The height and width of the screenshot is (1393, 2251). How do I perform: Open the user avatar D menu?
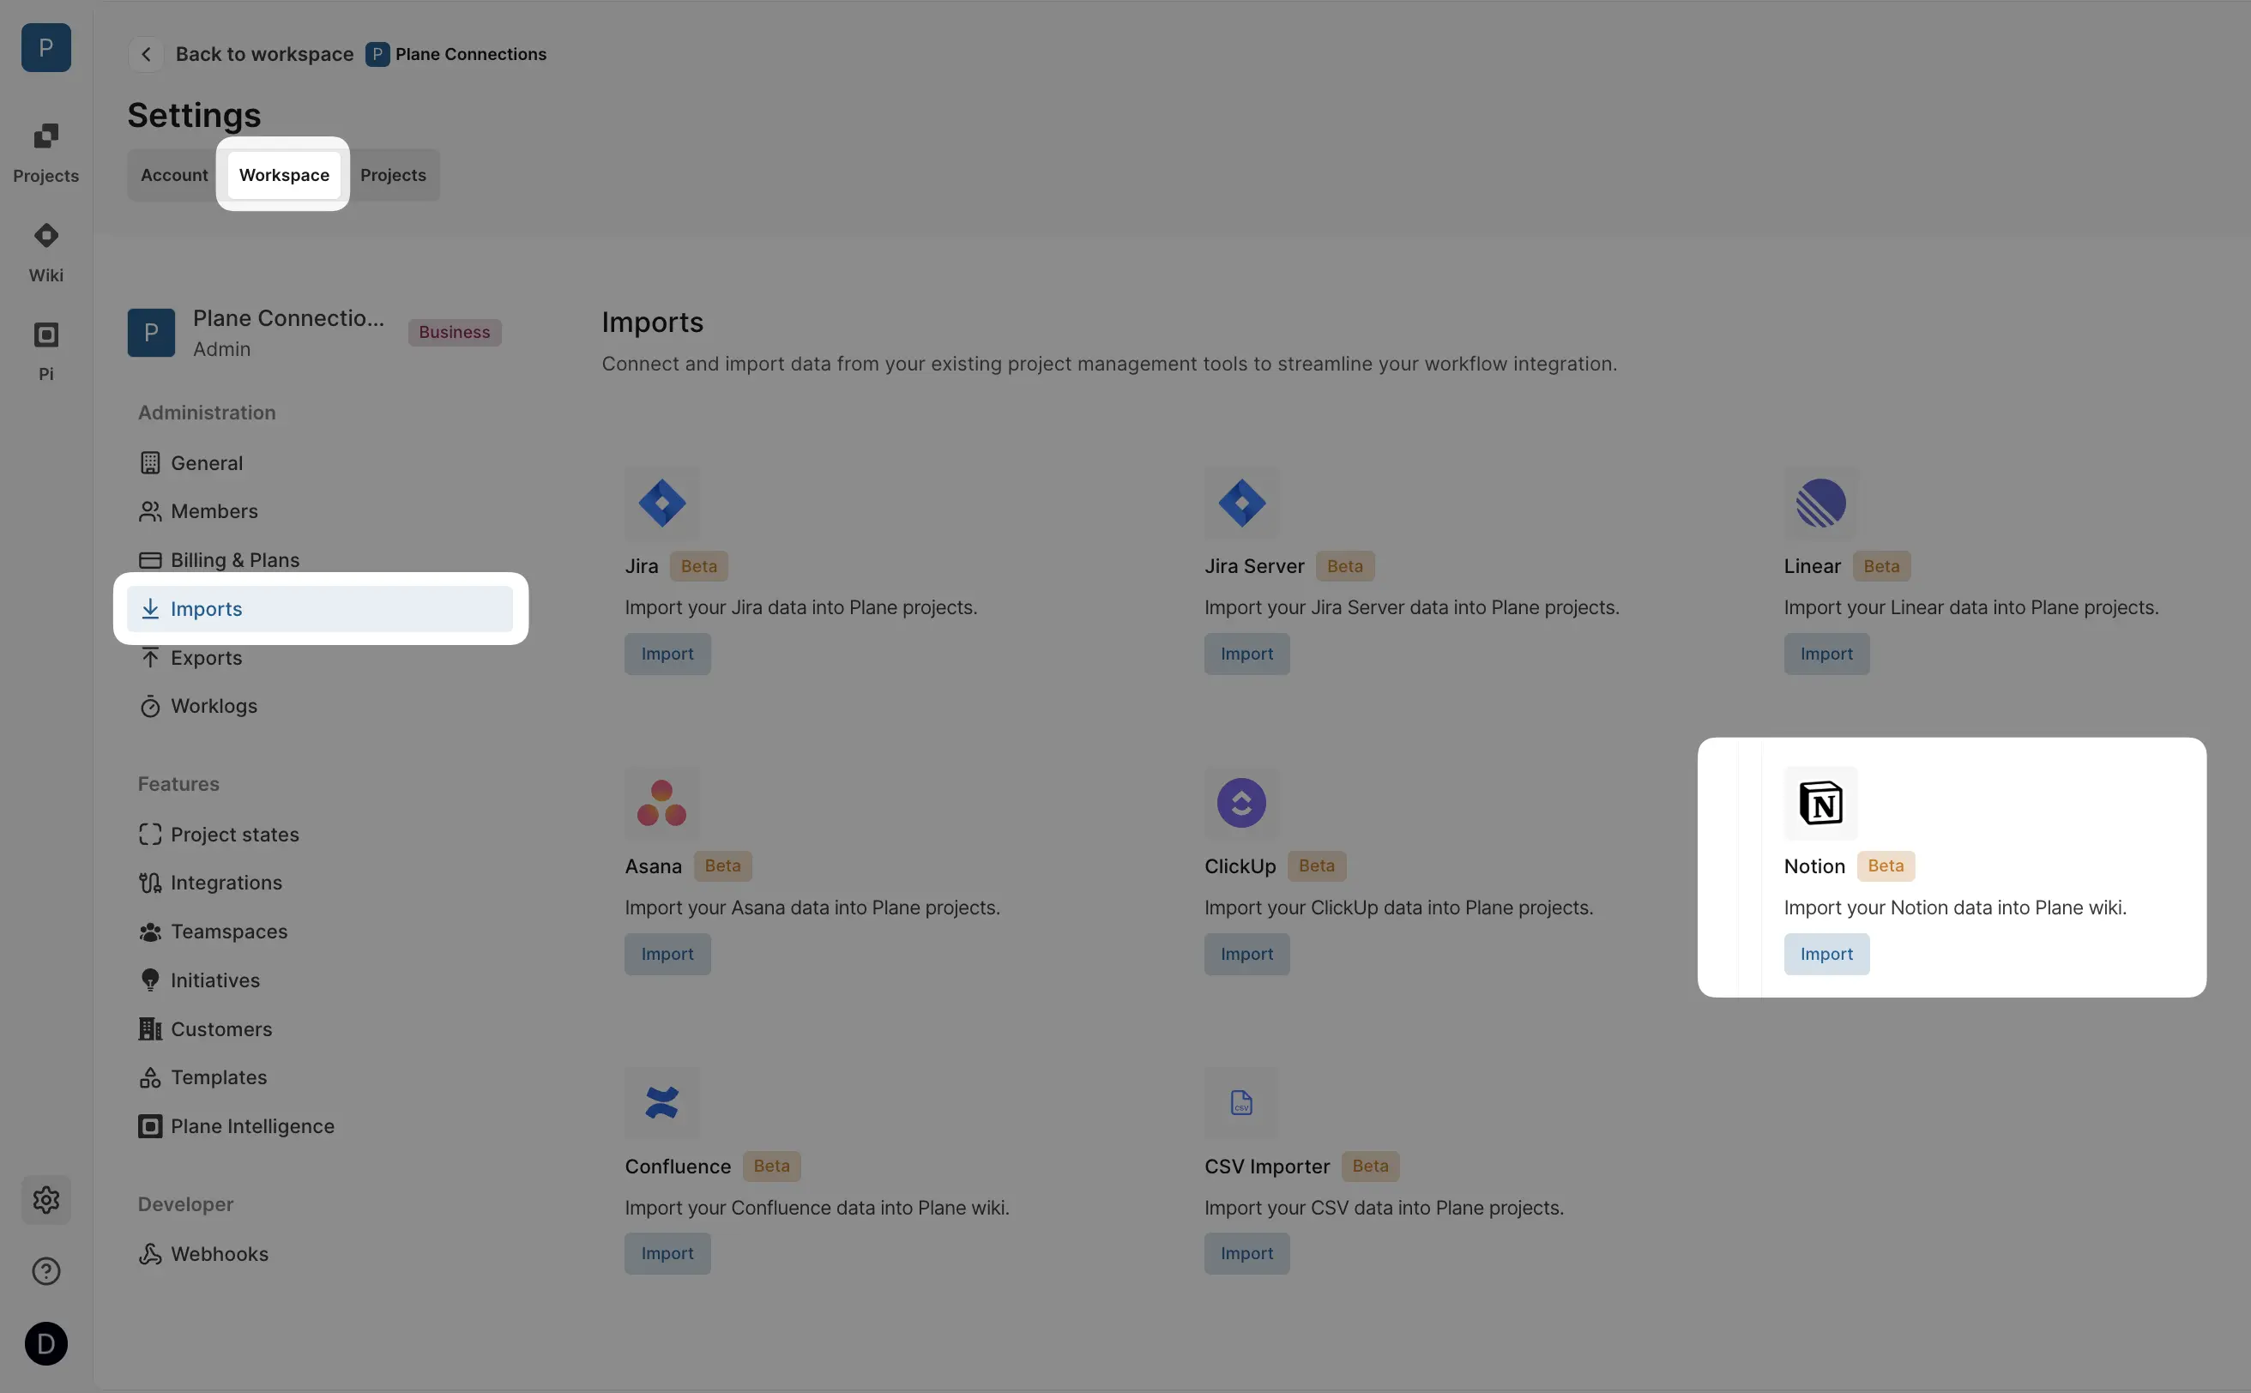tap(46, 1343)
